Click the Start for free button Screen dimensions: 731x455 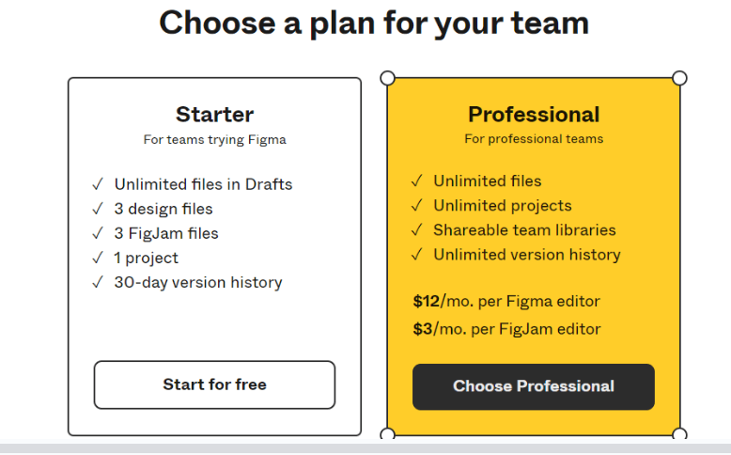(214, 385)
